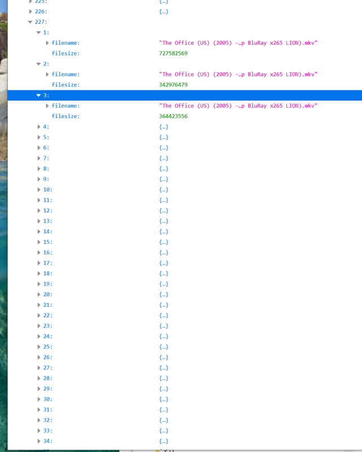This screenshot has width=362, height=452.
Task: Expand entry 10
Action: tap(39, 190)
